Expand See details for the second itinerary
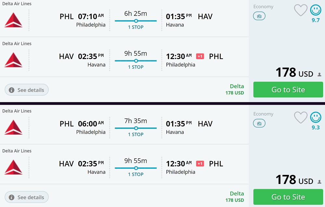325x207 pixels. coord(27,197)
